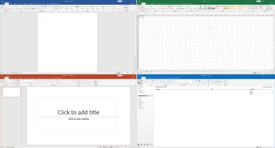
Task: Click Delete cells icon in Excel ribbon
Action: (x=253, y=7)
